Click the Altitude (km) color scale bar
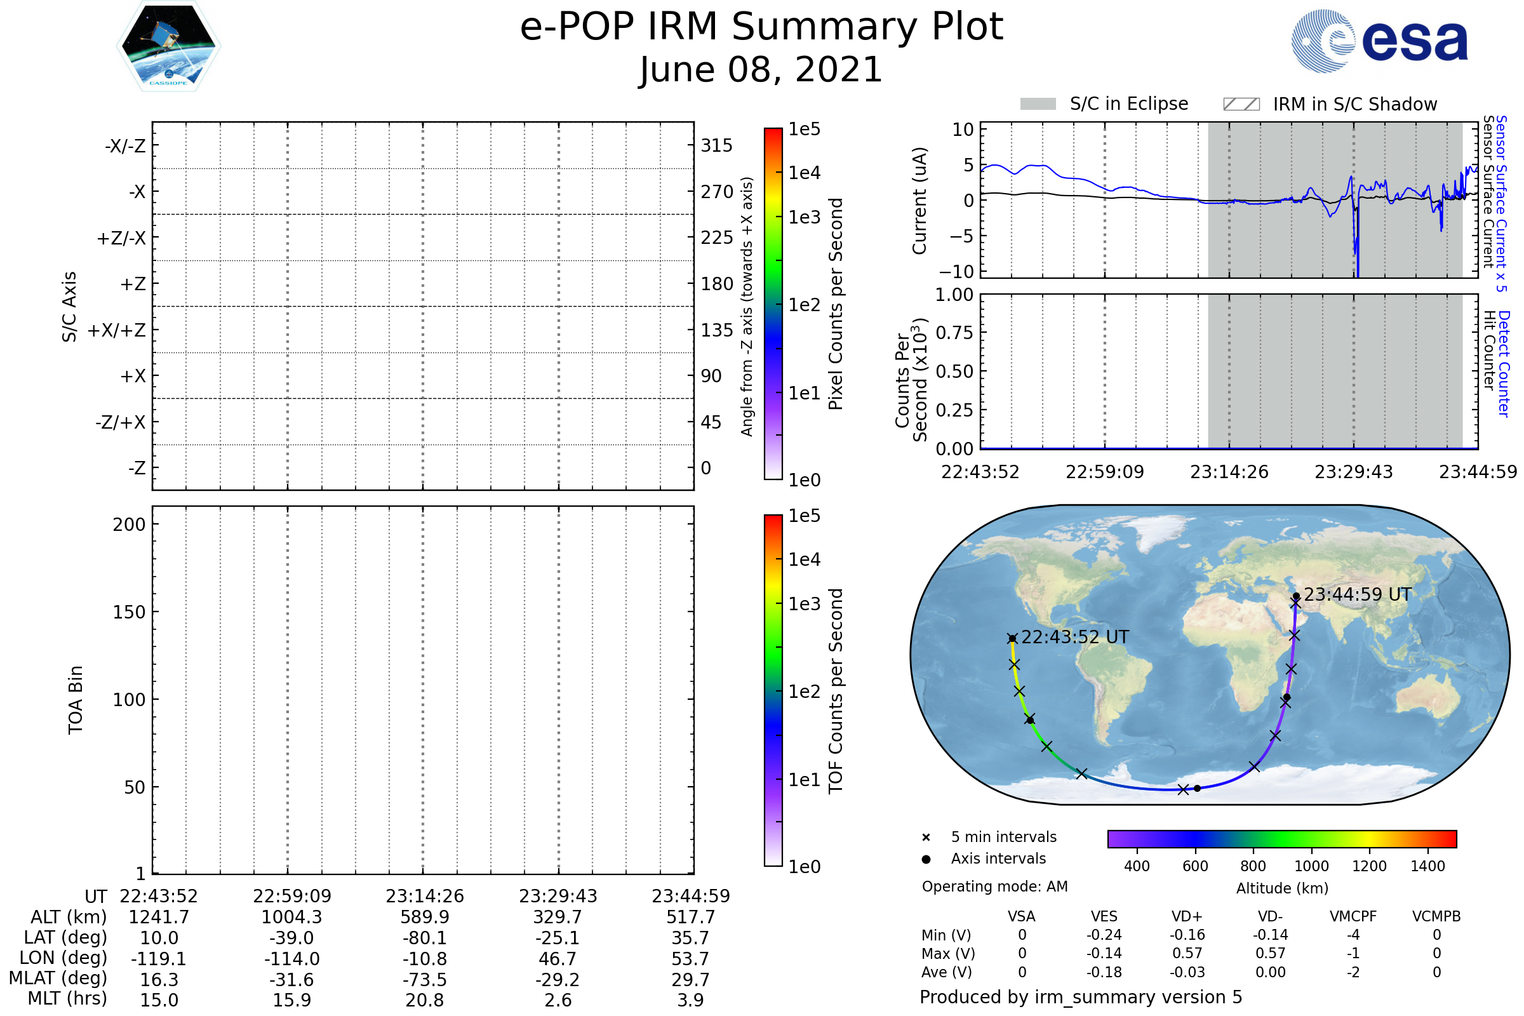The width and height of the screenshot is (1524, 1016). pyautogui.click(x=1281, y=838)
